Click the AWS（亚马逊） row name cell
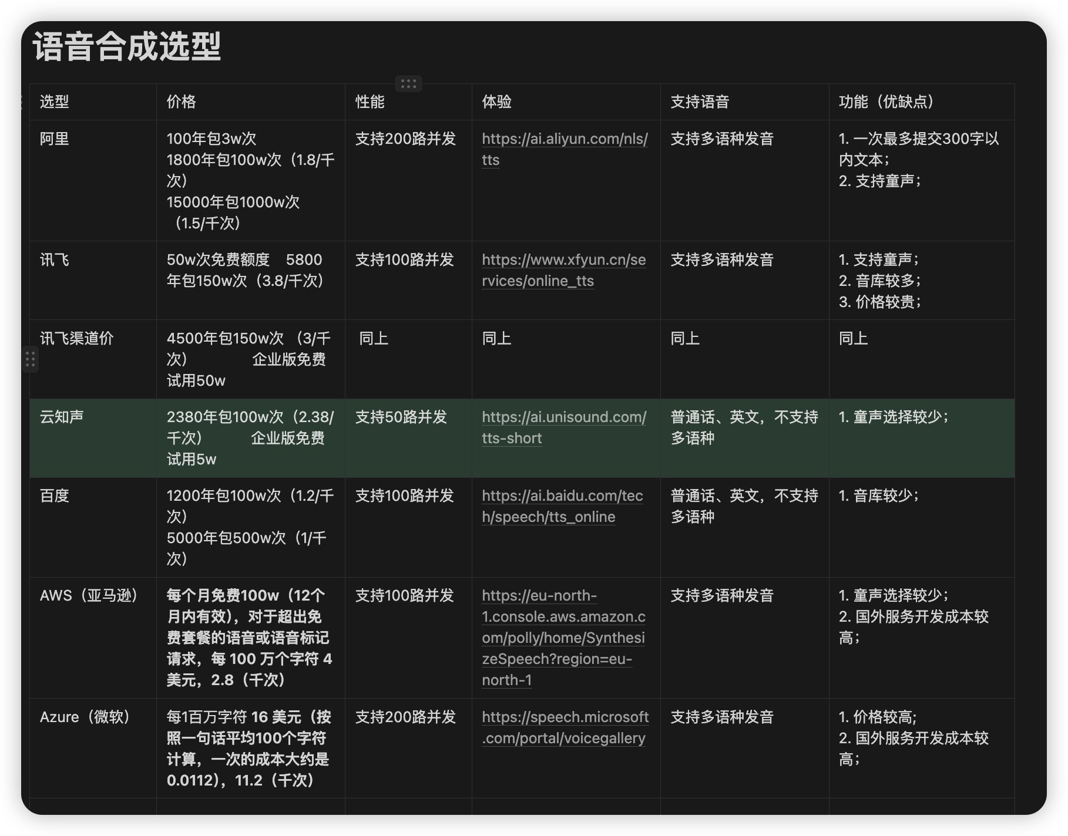The width and height of the screenshot is (1068, 836). click(x=93, y=638)
